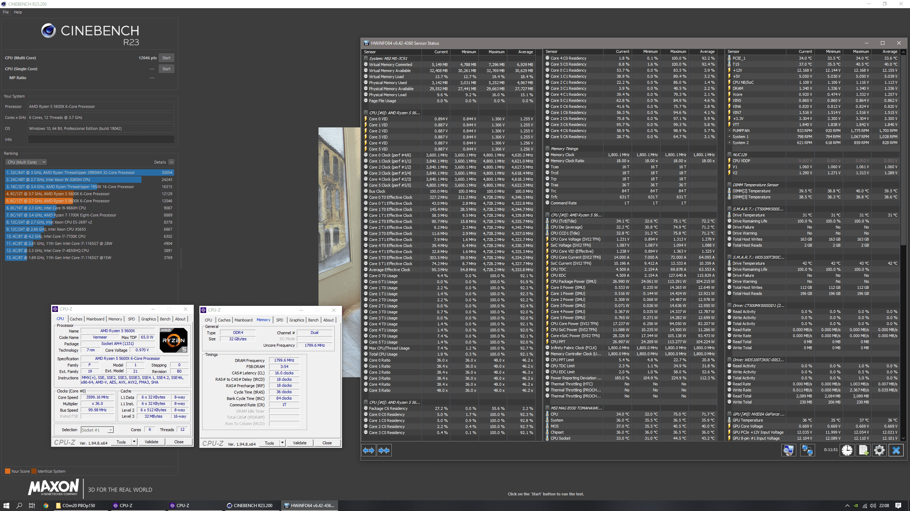Collapse the System: MSI MS-7C91 sensor group
Viewport: 910px width, 511px height.
(366, 59)
